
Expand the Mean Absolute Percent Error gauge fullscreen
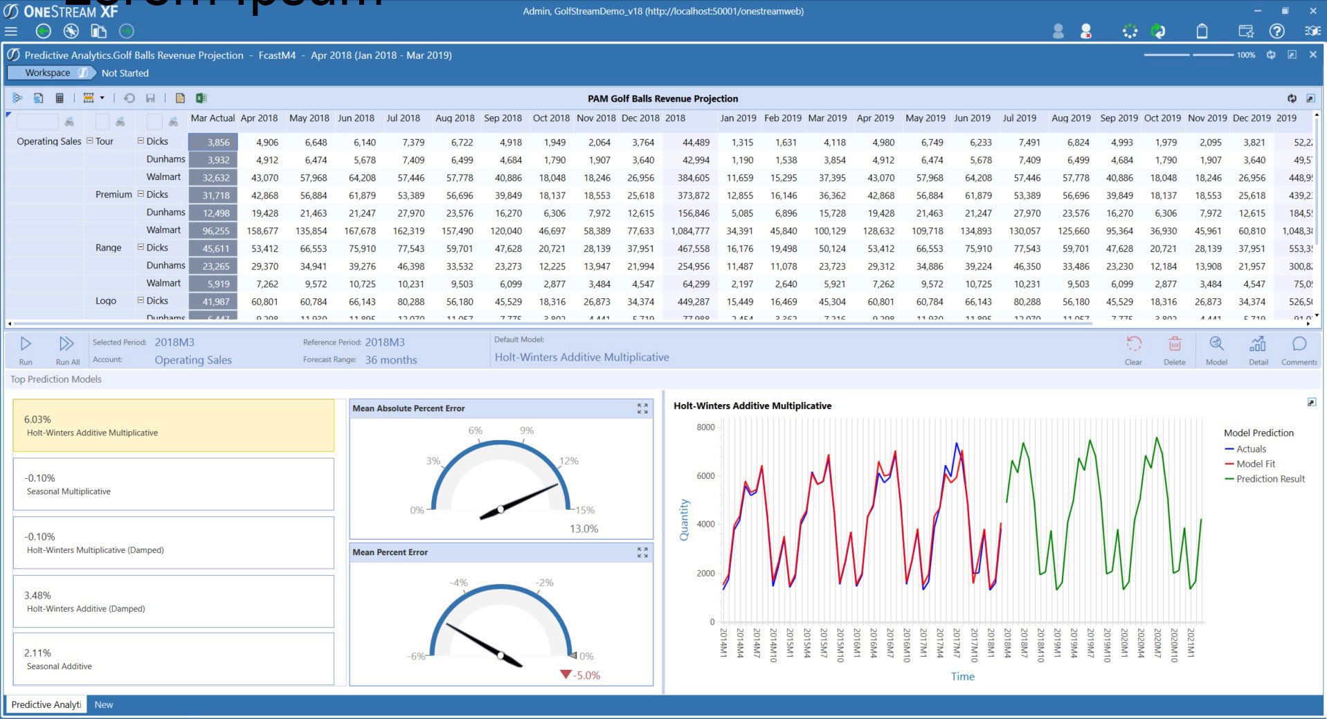[642, 408]
